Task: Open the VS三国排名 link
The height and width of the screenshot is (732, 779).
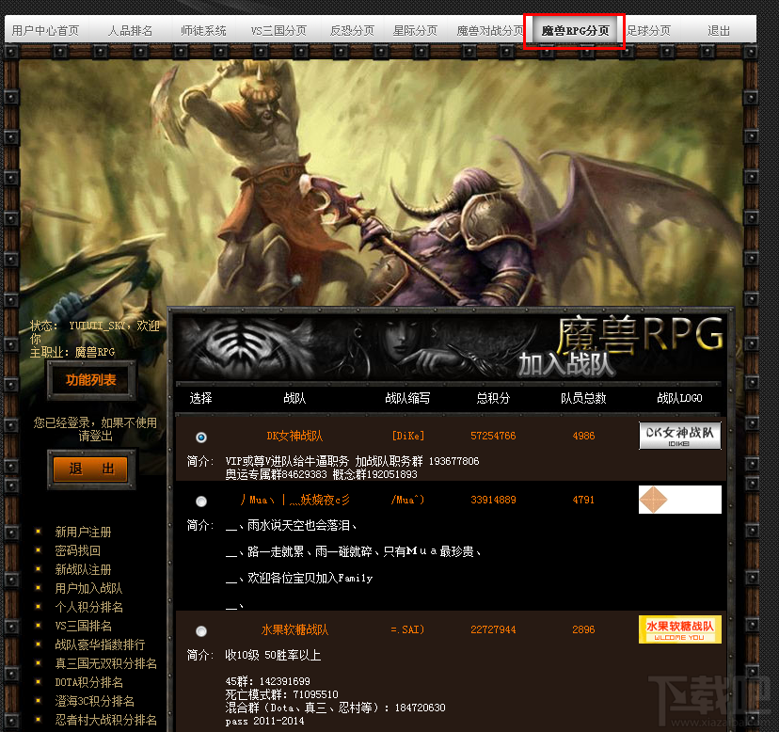Action: [x=83, y=626]
